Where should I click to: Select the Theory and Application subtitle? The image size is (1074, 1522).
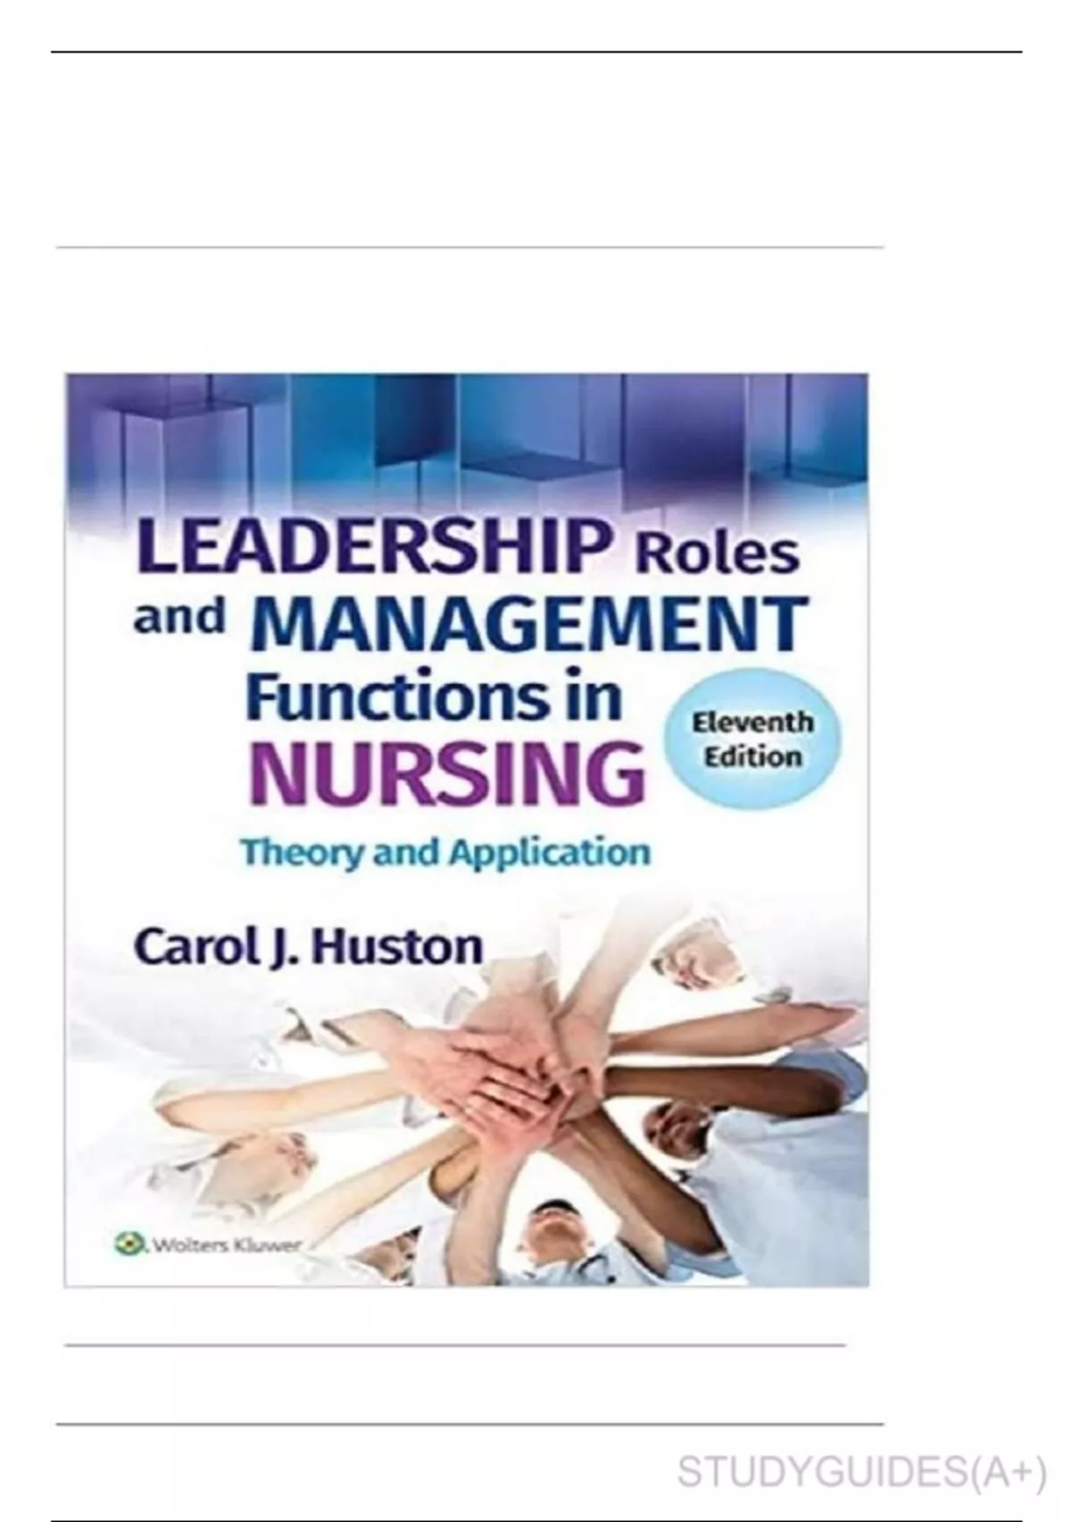pos(446,852)
